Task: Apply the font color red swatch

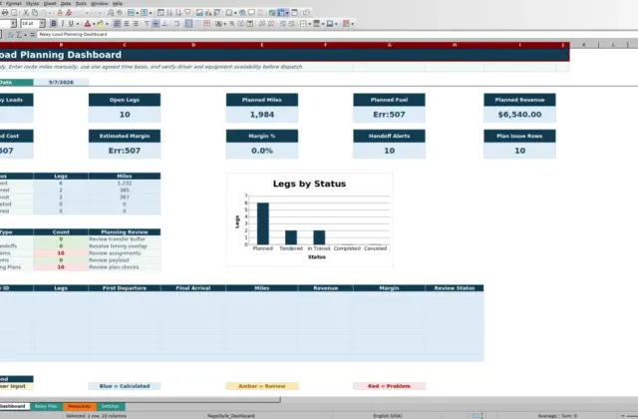Action: [87, 24]
